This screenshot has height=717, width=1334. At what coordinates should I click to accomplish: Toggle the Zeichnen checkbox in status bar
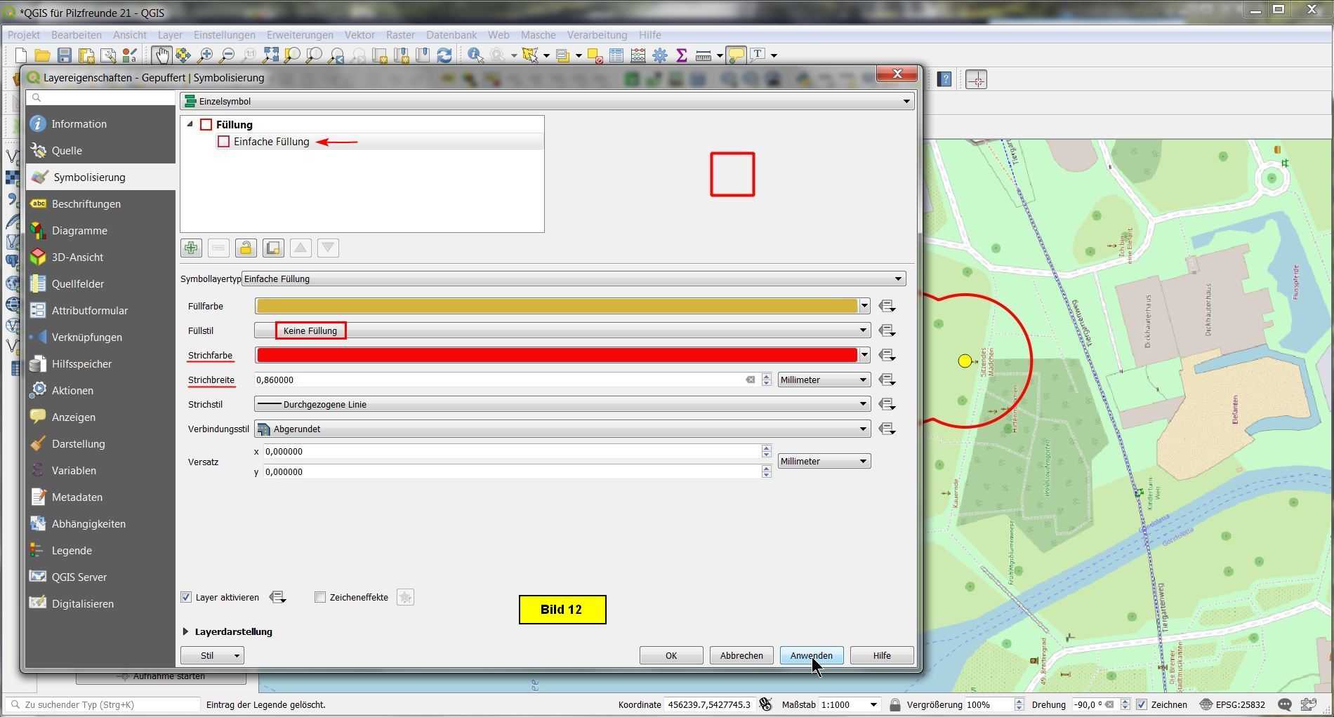pyautogui.click(x=1142, y=704)
